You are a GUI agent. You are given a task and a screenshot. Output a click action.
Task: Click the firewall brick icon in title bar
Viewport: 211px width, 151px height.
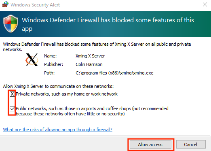(5, 4)
